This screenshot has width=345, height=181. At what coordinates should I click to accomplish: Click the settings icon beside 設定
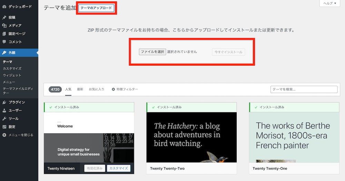coord(4,127)
